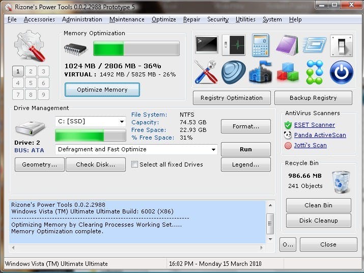364x273 pixels.
Task: Open the Help menu
Action: (x=295, y=19)
